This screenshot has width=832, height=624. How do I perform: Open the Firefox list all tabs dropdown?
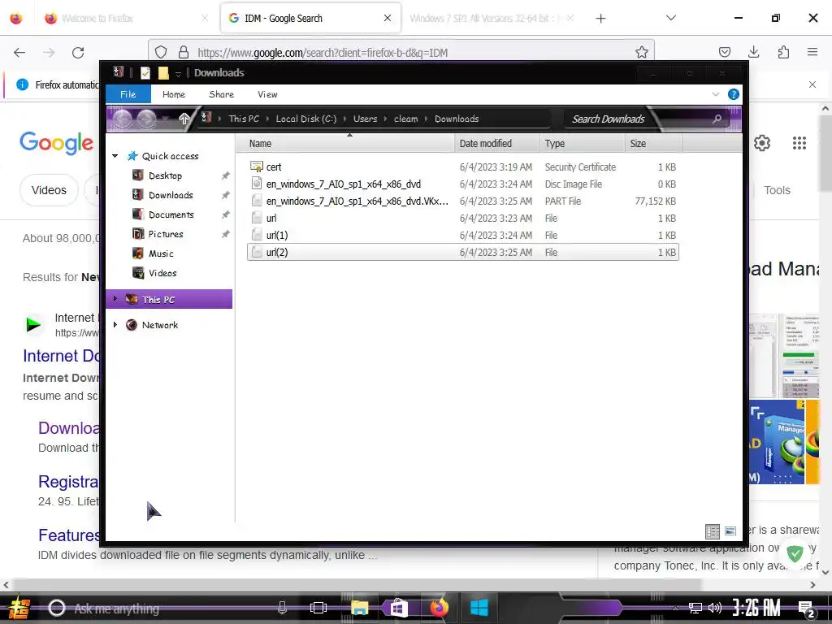click(670, 18)
